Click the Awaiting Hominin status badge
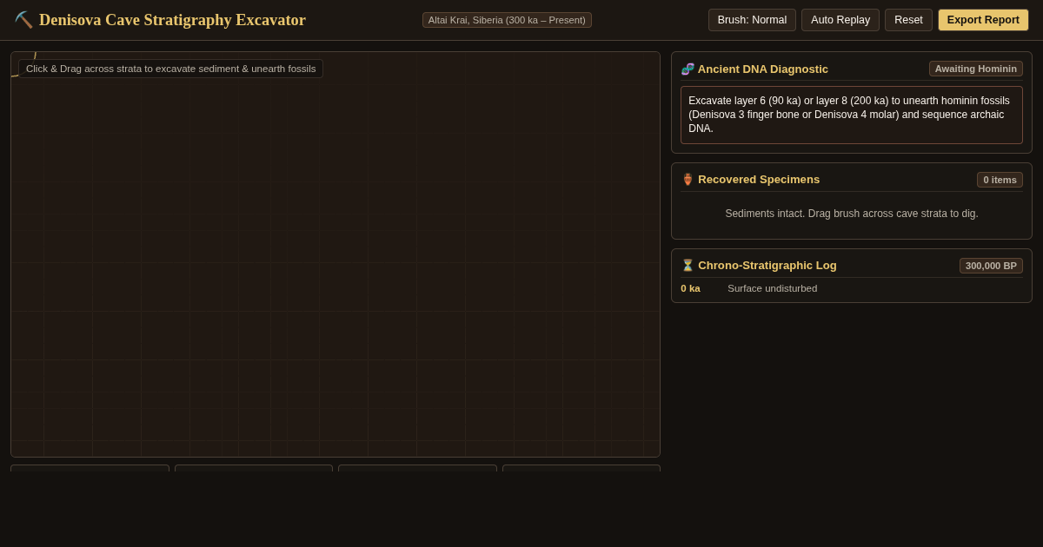 click(975, 69)
